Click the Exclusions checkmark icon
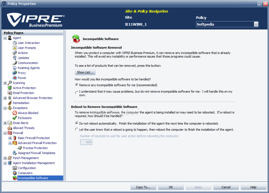 (x=15, y=118)
